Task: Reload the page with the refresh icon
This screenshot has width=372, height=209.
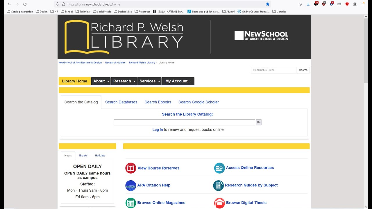Action: coord(25,4)
